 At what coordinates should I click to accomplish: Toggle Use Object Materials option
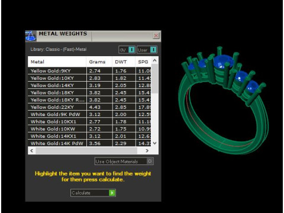point(124,162)
